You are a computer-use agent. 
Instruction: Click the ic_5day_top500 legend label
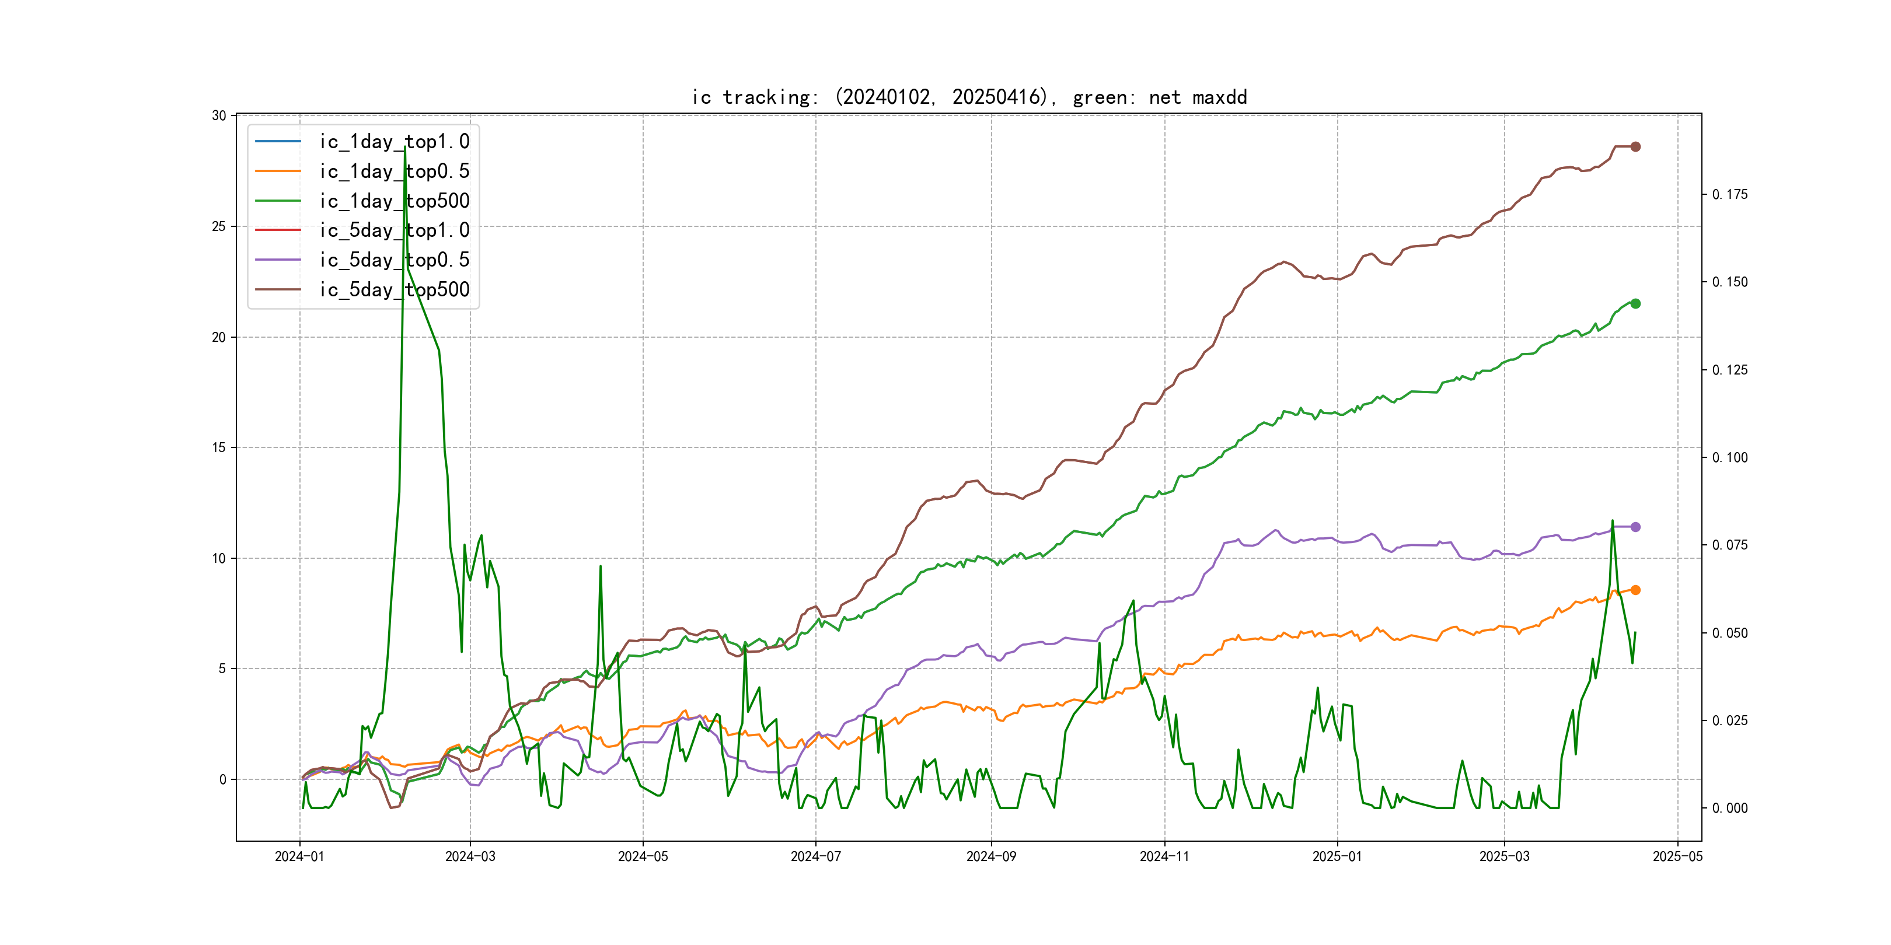pos(394,290)
